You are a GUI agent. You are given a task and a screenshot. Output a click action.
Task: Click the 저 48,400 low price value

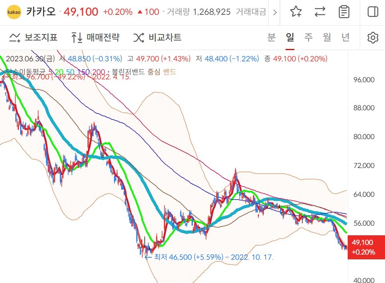(x=232, y=59)
